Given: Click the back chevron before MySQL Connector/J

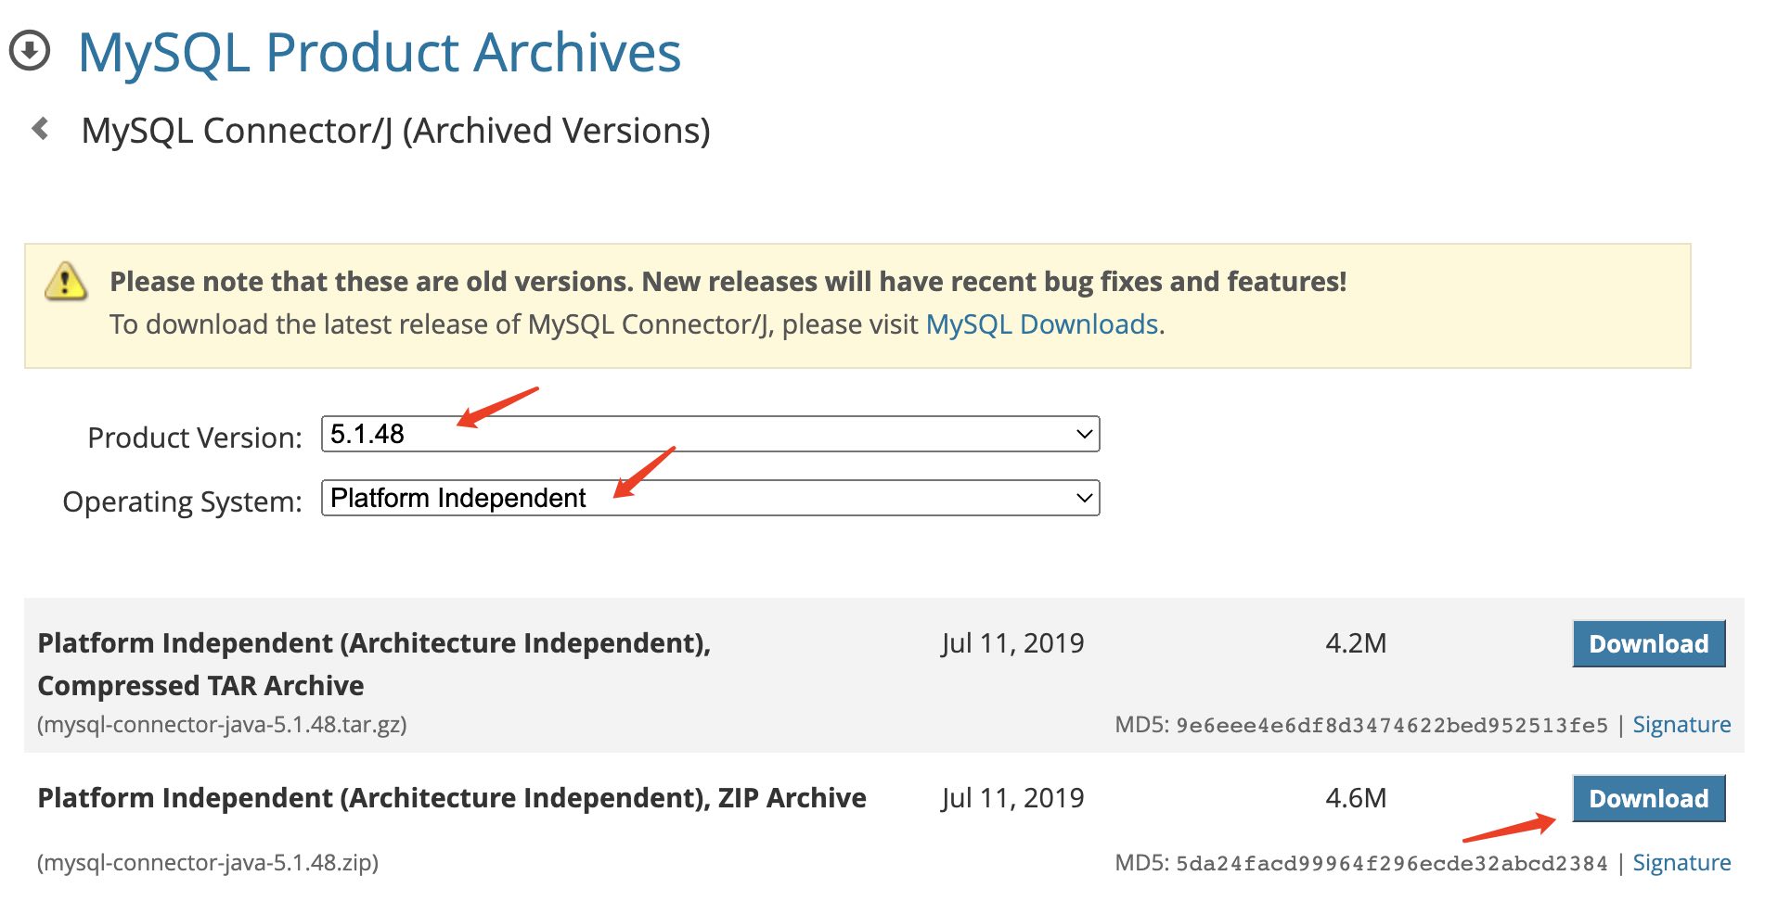Looking at the screenshot, I should 40,128.
